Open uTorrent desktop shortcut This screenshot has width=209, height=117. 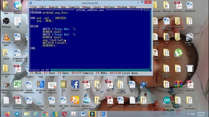[x=178, y=54]
